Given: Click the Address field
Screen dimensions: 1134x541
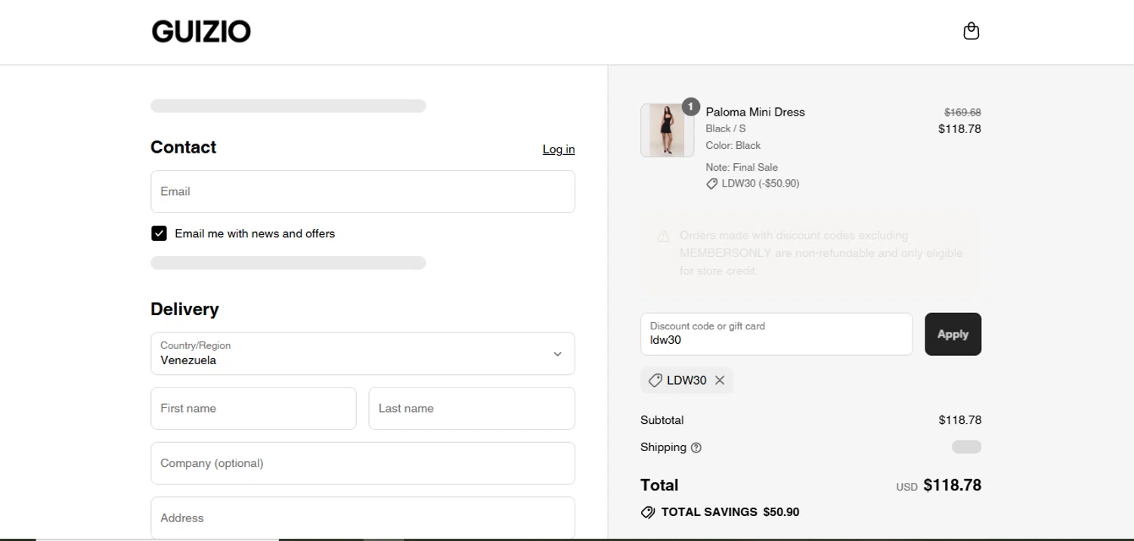Looking at the screenshot, I should [363, 518].
